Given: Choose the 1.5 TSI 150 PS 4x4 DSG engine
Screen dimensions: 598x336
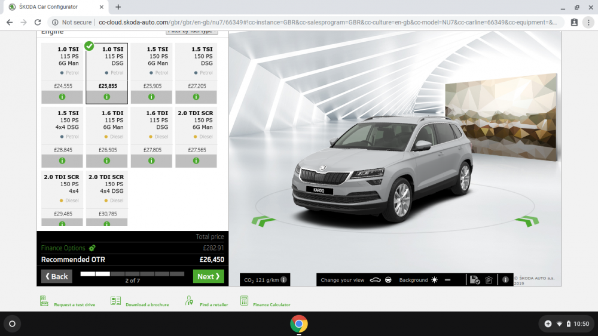Looking at the screenshot, I should coord(62,131).
